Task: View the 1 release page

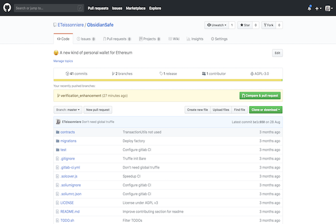Action: (168, 73)
